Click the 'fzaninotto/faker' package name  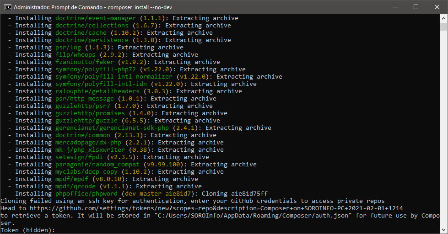[85, 62]
